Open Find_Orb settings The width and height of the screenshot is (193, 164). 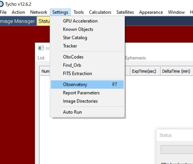tap(72, 65)
